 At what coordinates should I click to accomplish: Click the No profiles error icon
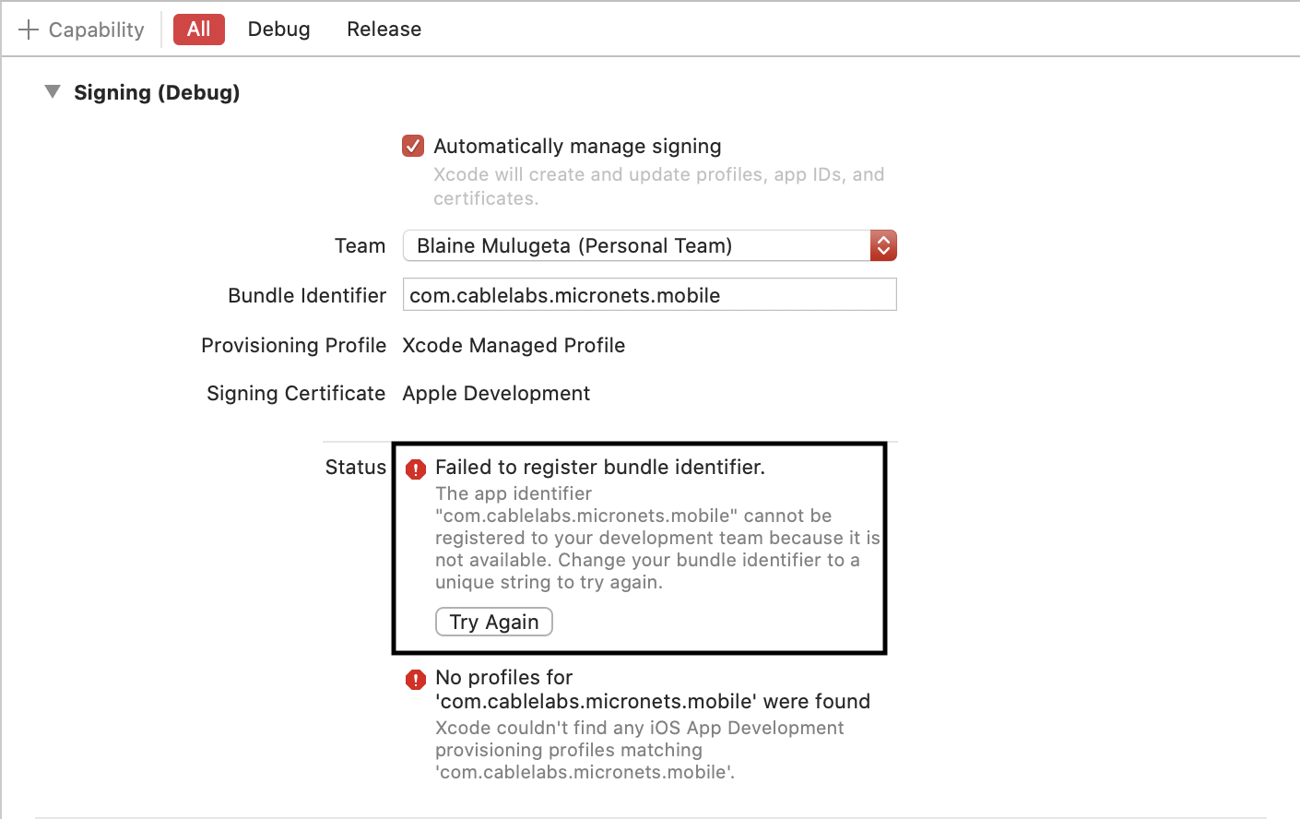[x=416, y=680]
